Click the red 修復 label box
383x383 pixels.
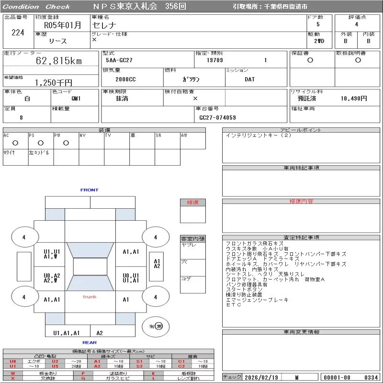(x=192, y=203)
